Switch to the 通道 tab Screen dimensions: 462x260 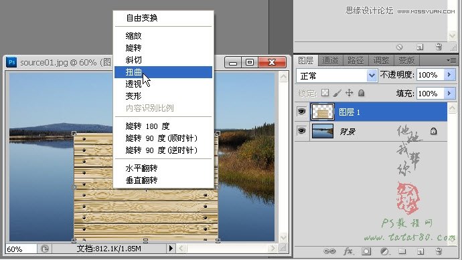330,61
